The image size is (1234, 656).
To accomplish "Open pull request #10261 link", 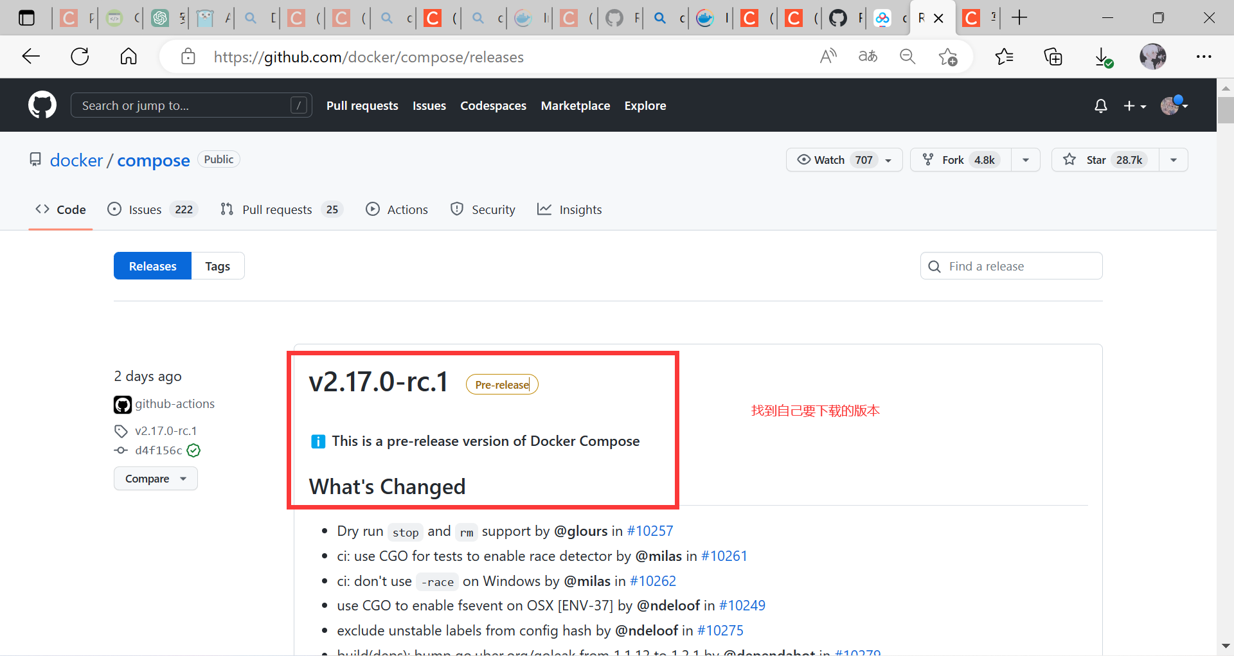I will 724,556.
